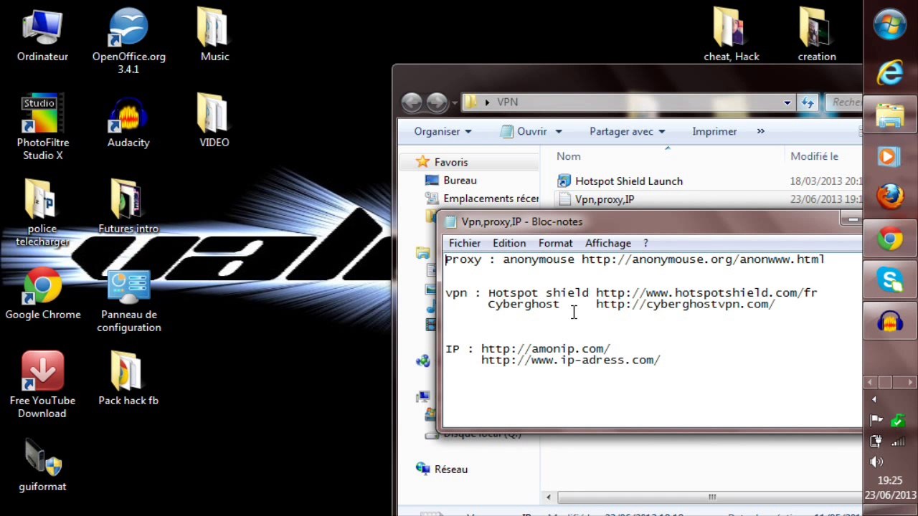Open the ? help menu in Bloc-notes
This screenshot has height=516, width=918.
pyautogui.click(x=645, y=244)
